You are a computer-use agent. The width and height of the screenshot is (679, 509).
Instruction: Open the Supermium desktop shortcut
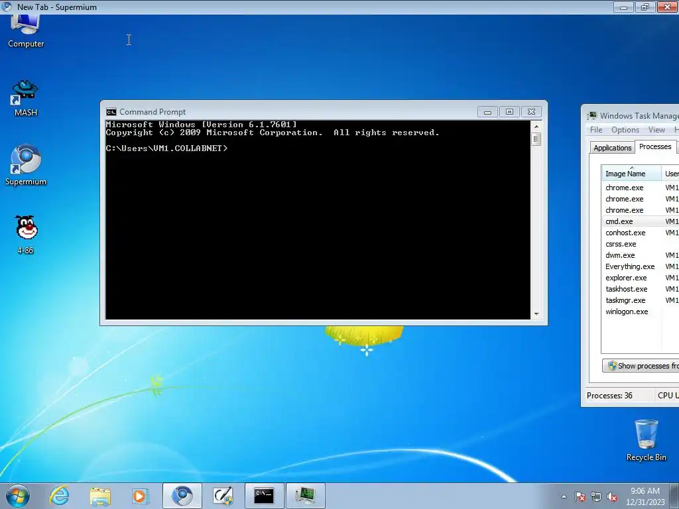pos(26,165)
